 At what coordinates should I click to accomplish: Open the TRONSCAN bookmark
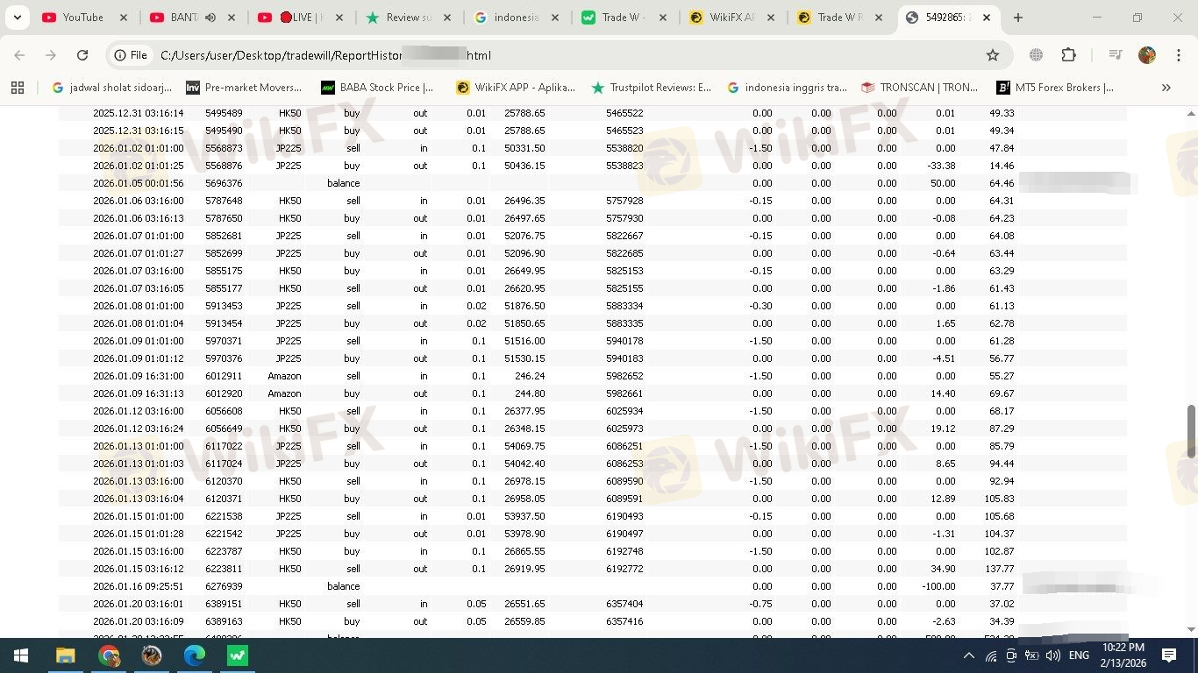919,88
